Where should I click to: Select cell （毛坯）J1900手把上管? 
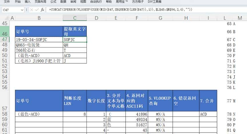click(39, 61)
